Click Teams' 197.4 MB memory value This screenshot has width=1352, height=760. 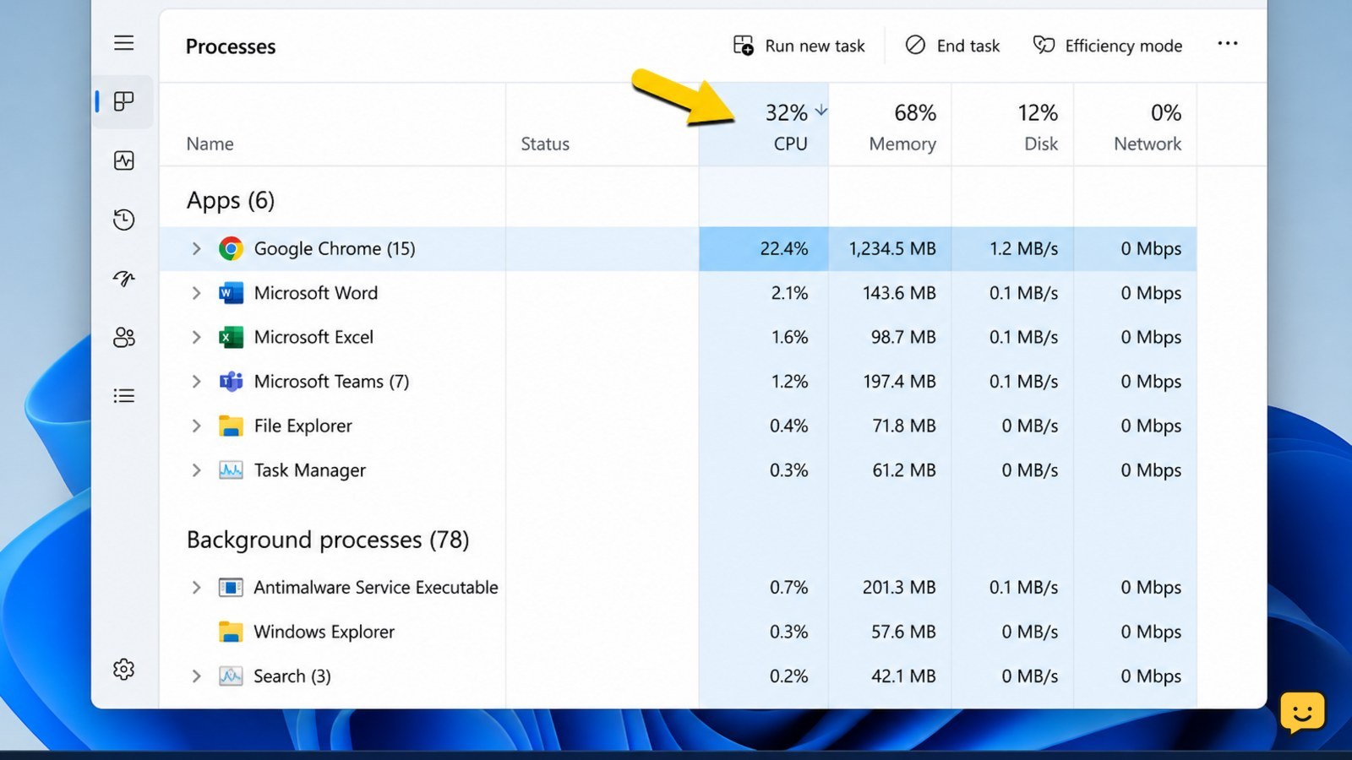click(899, 382)
